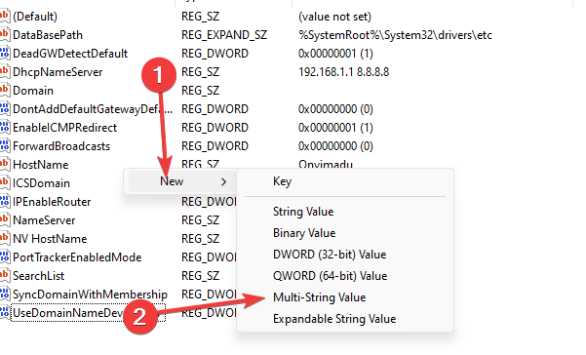Select the NameServer registry entry

click(44, 220)
